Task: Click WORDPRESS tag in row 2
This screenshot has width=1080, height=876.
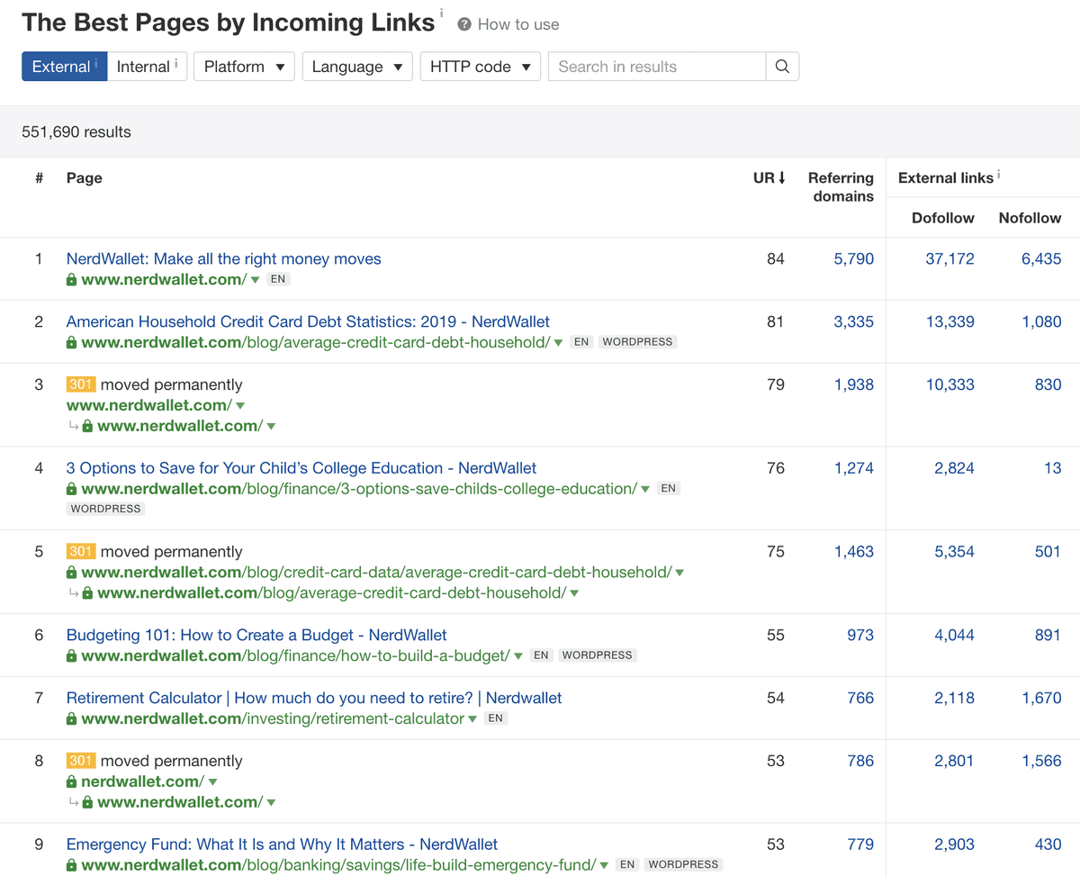Action: click(x=637, y=342)
